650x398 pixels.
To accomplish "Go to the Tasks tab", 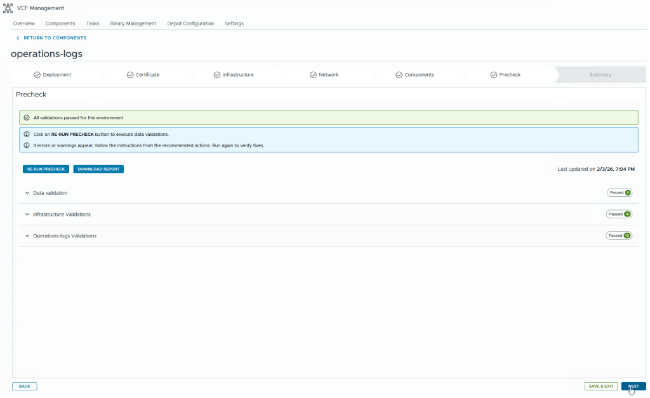I will point(93,23).
